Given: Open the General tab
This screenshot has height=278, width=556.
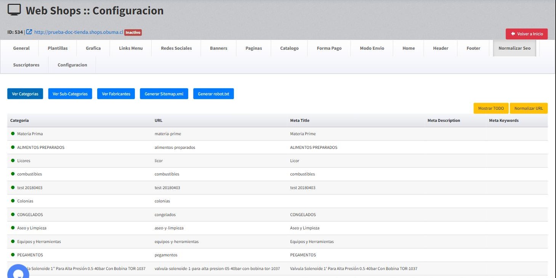Looking at the screenshot, I should 21,48.
